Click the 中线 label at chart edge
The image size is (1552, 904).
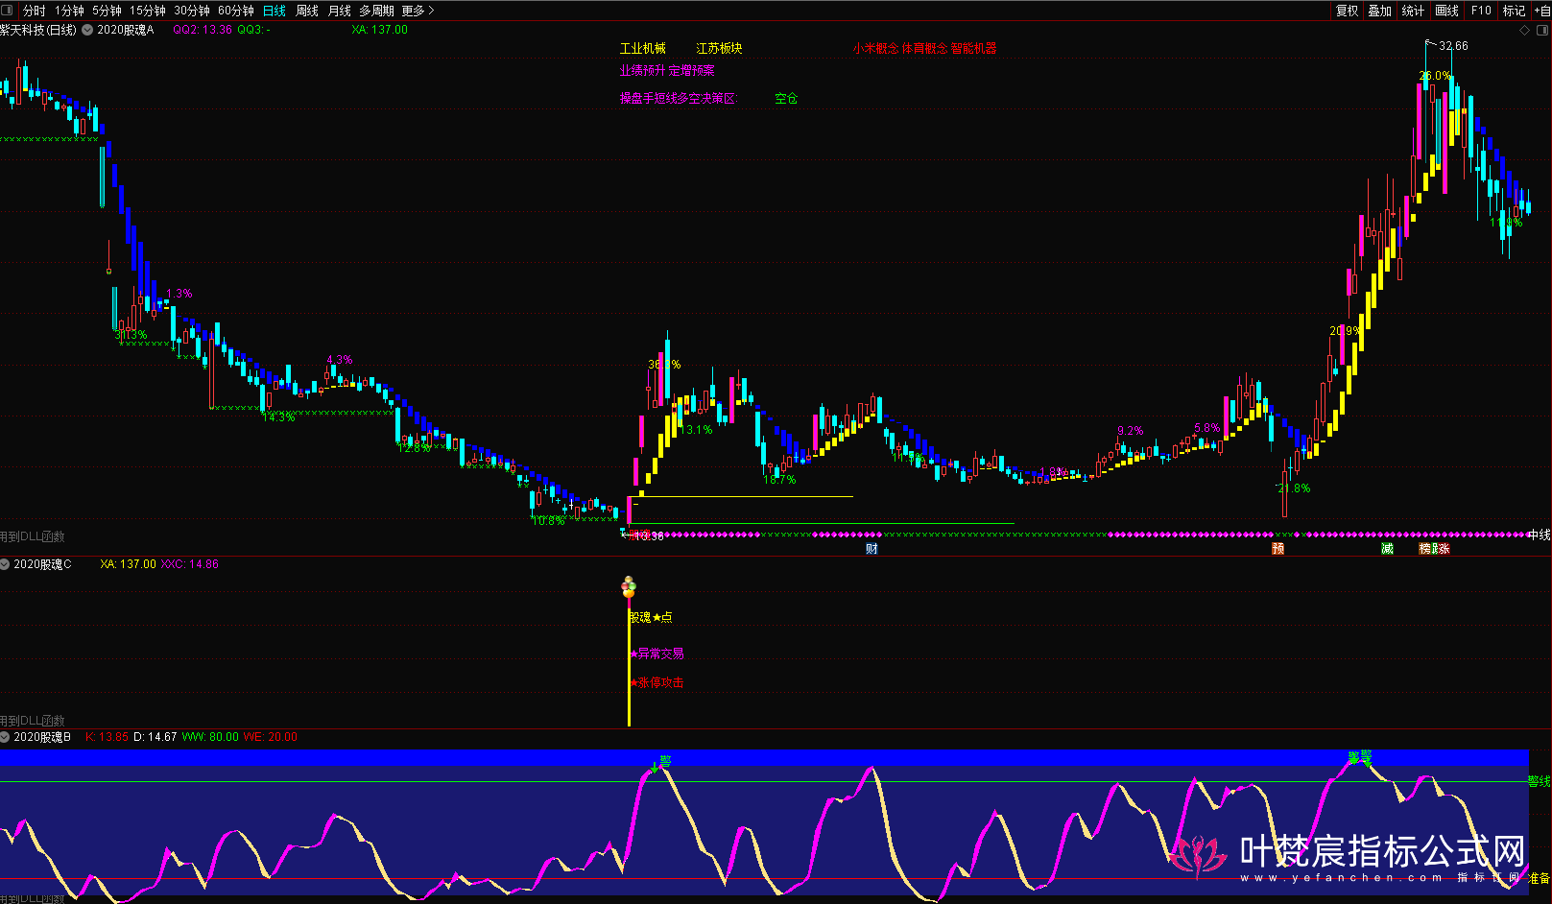(1540, 535)
